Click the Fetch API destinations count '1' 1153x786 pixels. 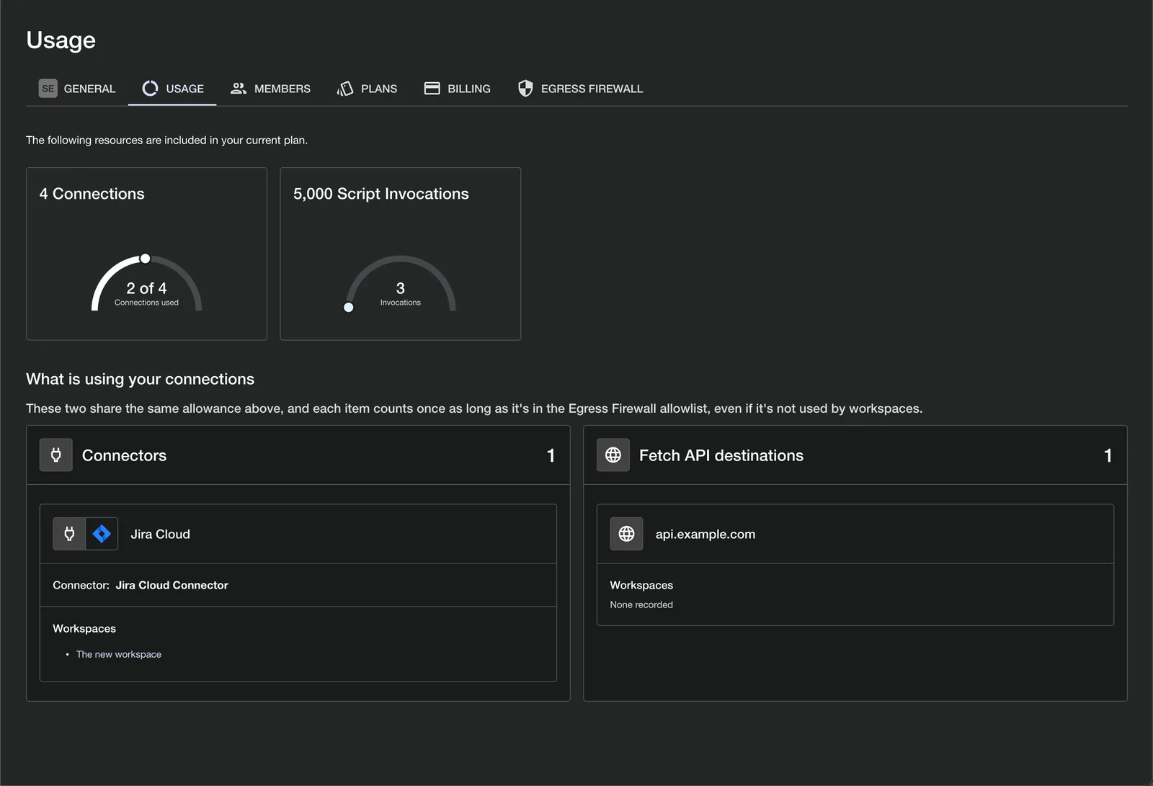pyautogui.click(x=1108, y=455)
